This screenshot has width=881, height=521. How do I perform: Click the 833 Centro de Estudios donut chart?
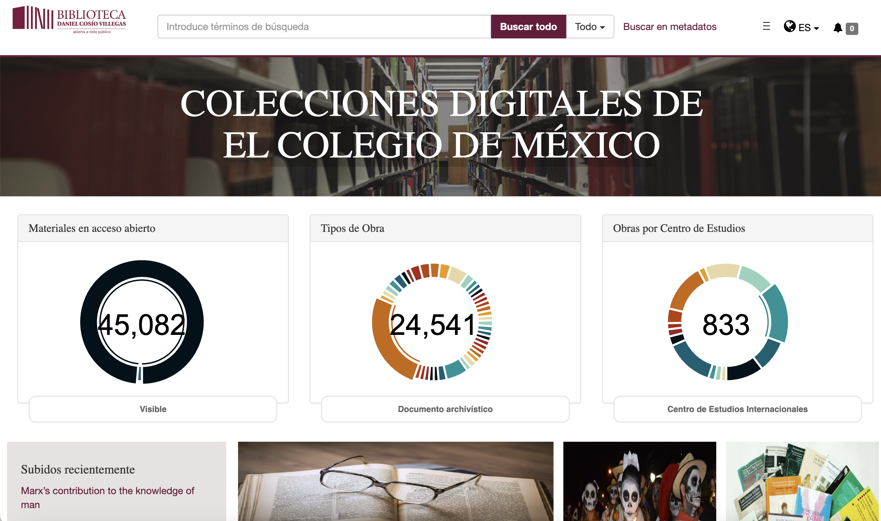[x=728, y=322]
